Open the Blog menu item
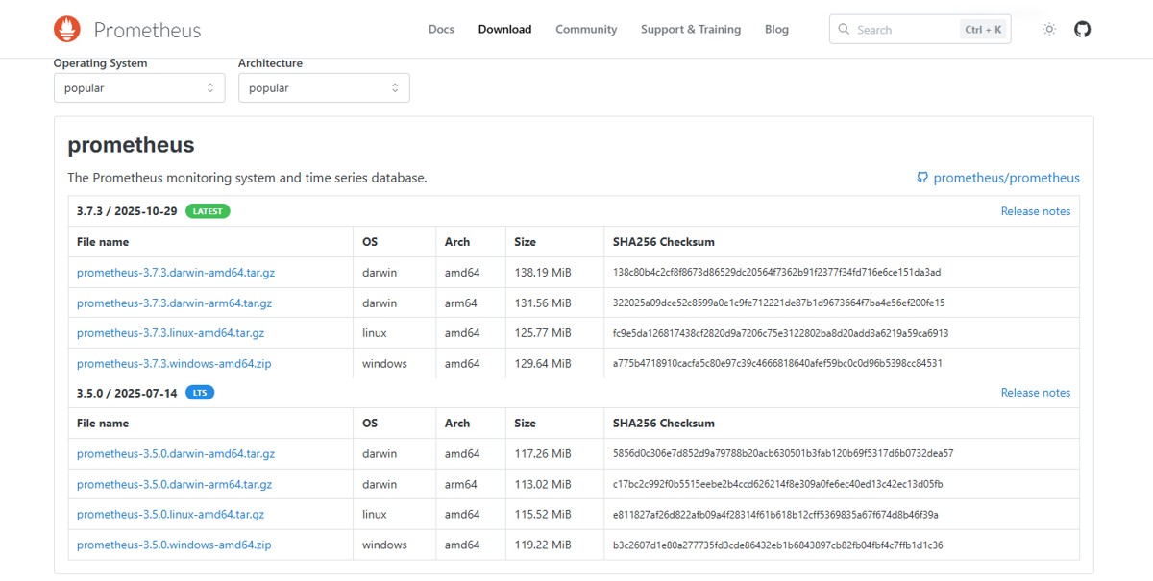This screenshot has width=1153, height=581. [776, 30]
